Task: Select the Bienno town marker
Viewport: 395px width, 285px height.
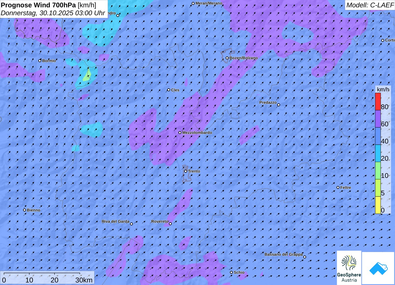Action: click(x=25, y=210)
